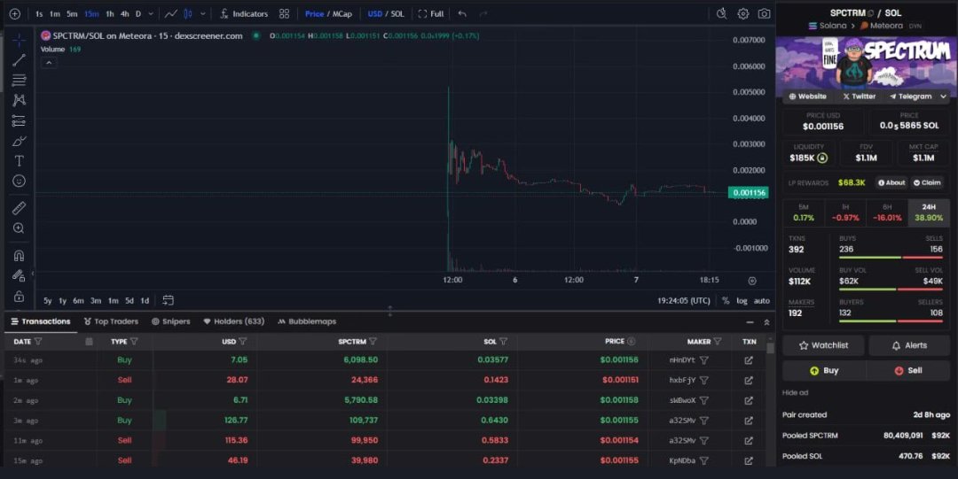Filter transactions by SPCTRM amount
The image size is (958, 479).
click(373, 342)
